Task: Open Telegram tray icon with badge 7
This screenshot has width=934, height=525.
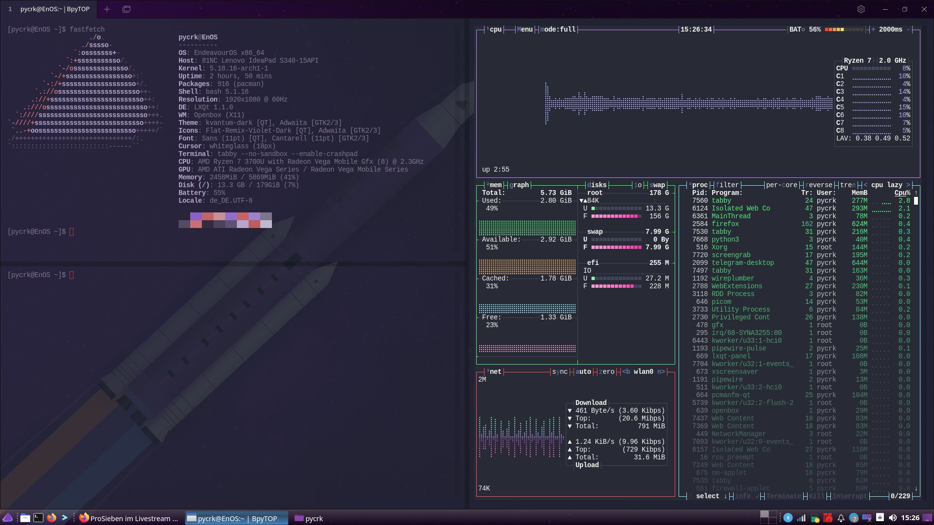Action: (x=854, y=518)
